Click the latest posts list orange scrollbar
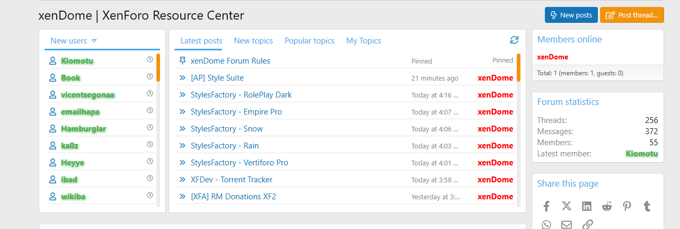The height and width of the screenshot is (229, 680). (x=518, y=67)
